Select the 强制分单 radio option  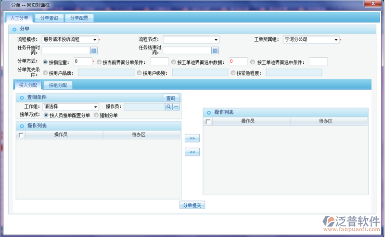(x=96, y=115)
